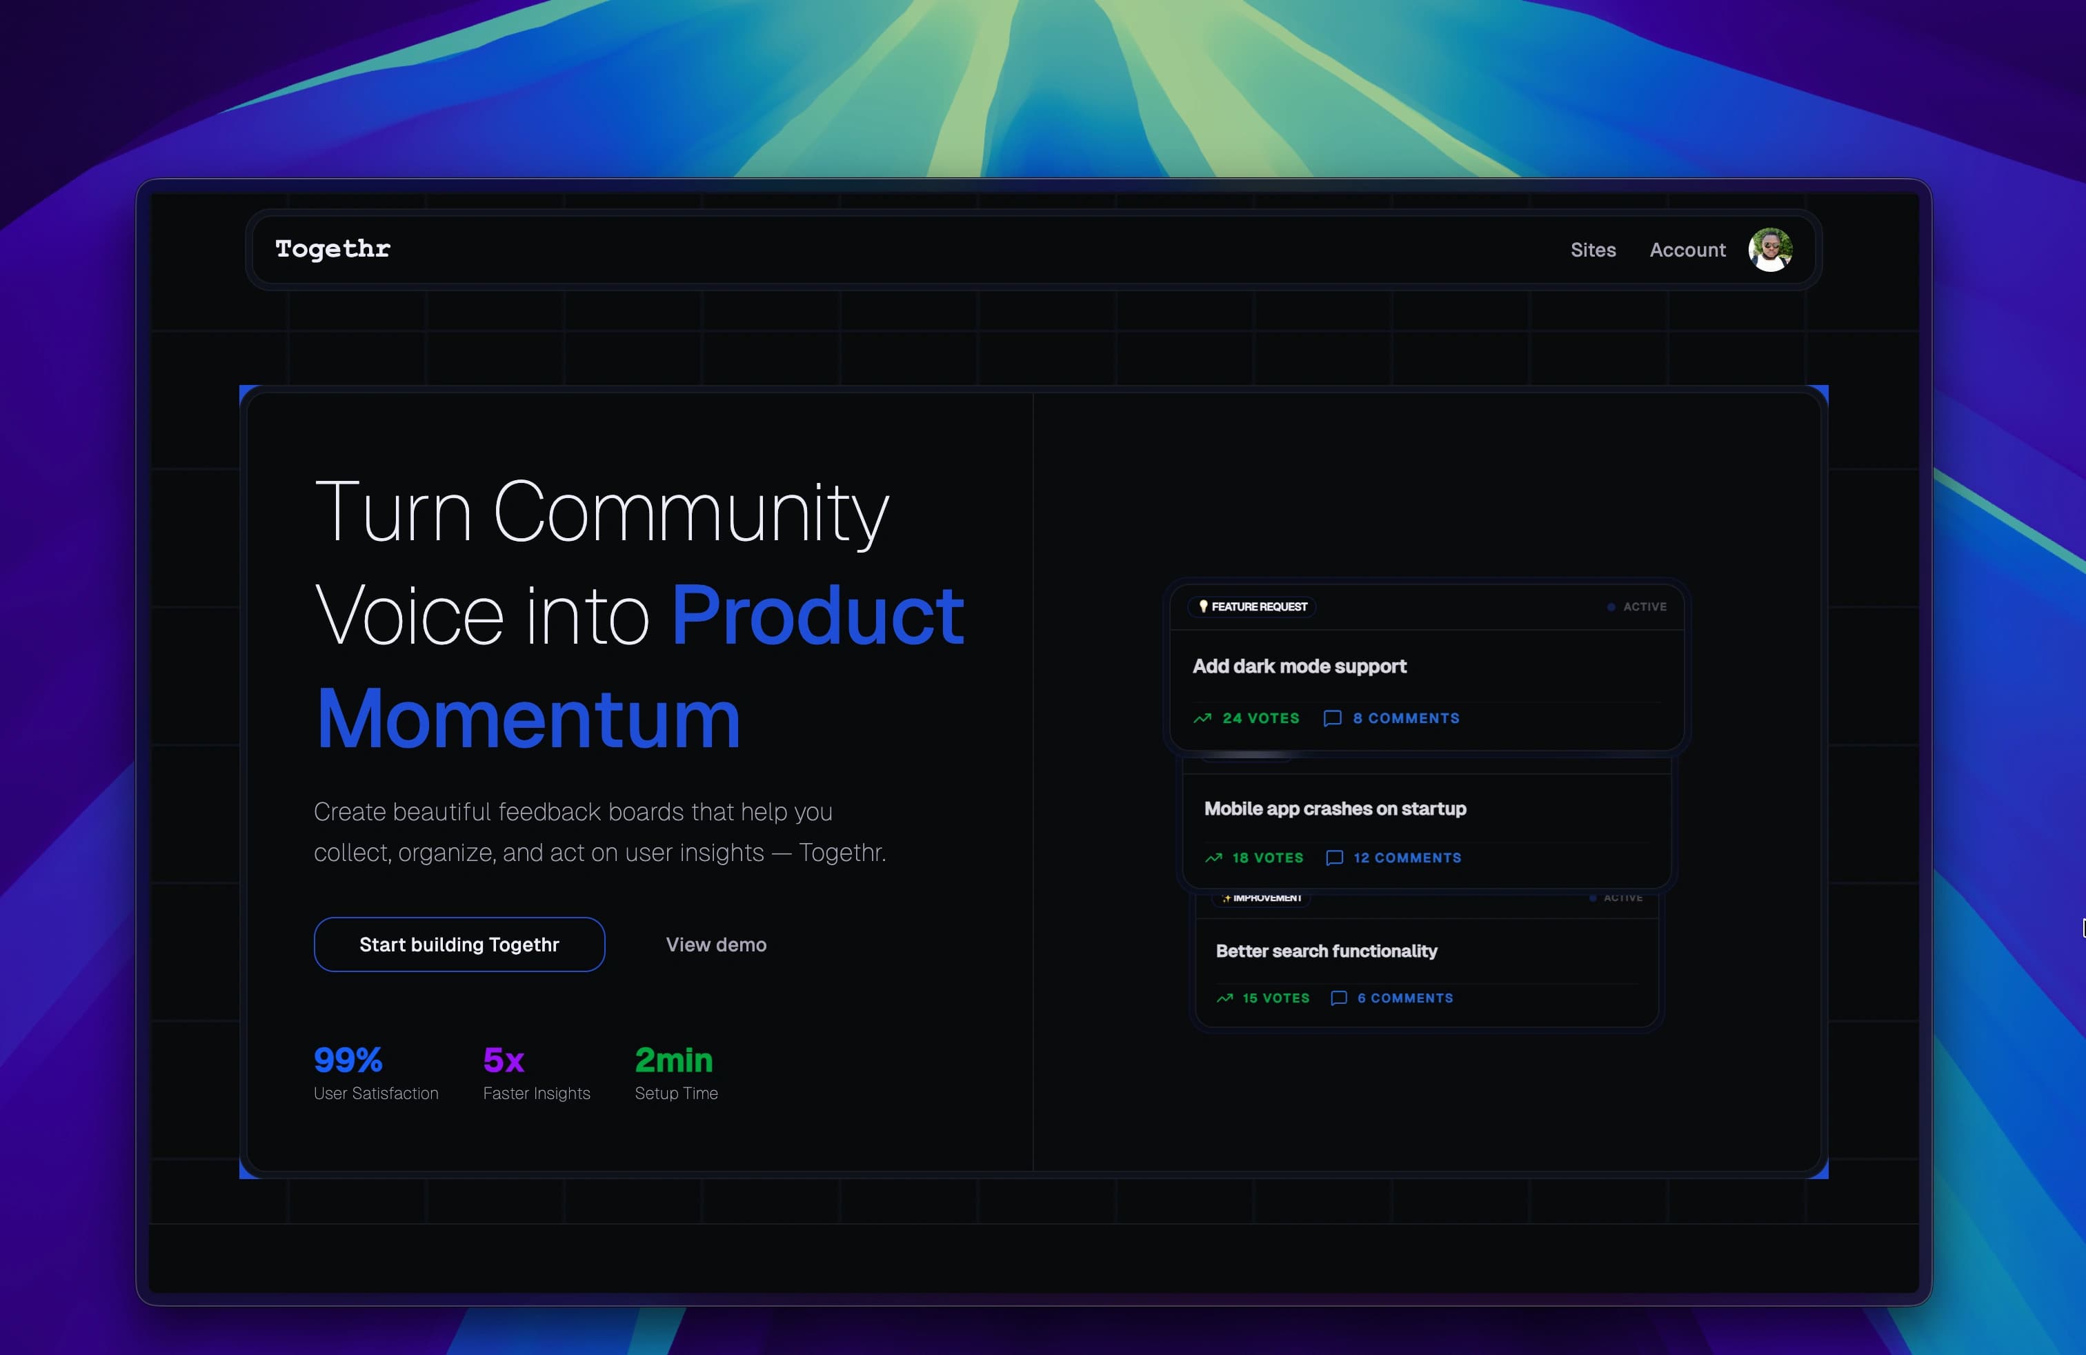This screenshot has height=1355, width=2086.
Task: Go to home via Togethr logo
Action: 333,249
